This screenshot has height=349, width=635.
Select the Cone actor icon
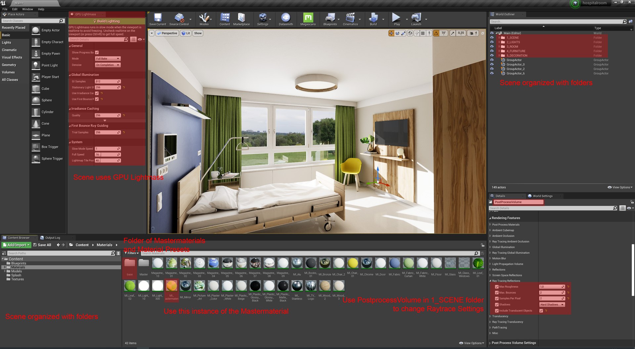click(36, 124)
